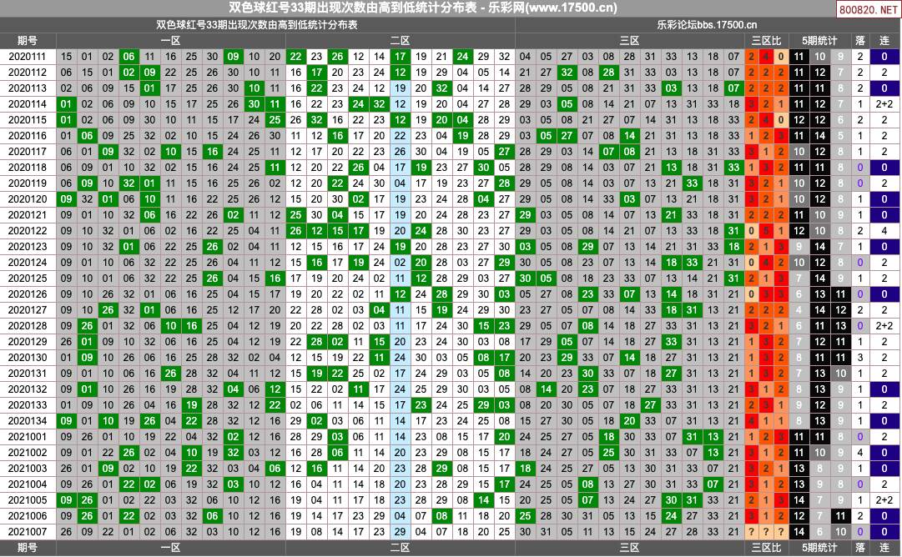Select the 三区 header in the top row
902x557 pixels.
coord(629,41)
